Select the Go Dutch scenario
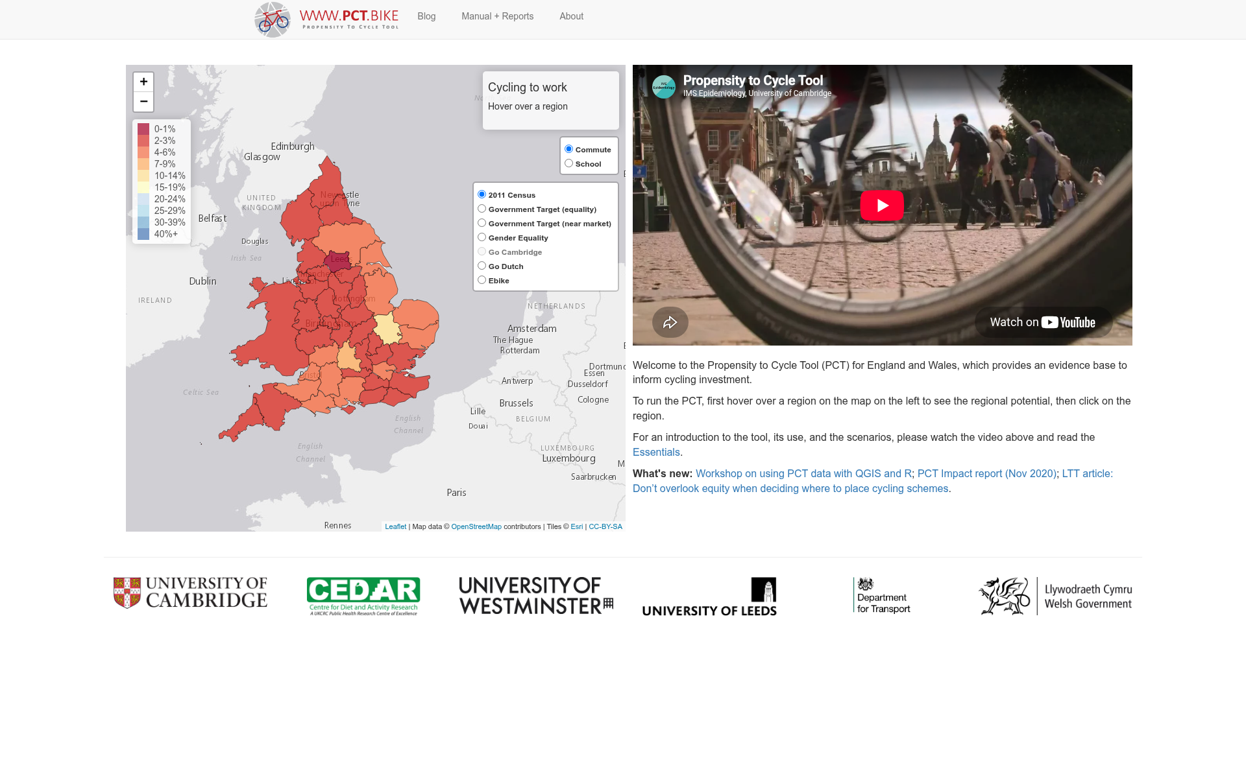The image size is (1246, 778). click(x=482, y=266)
